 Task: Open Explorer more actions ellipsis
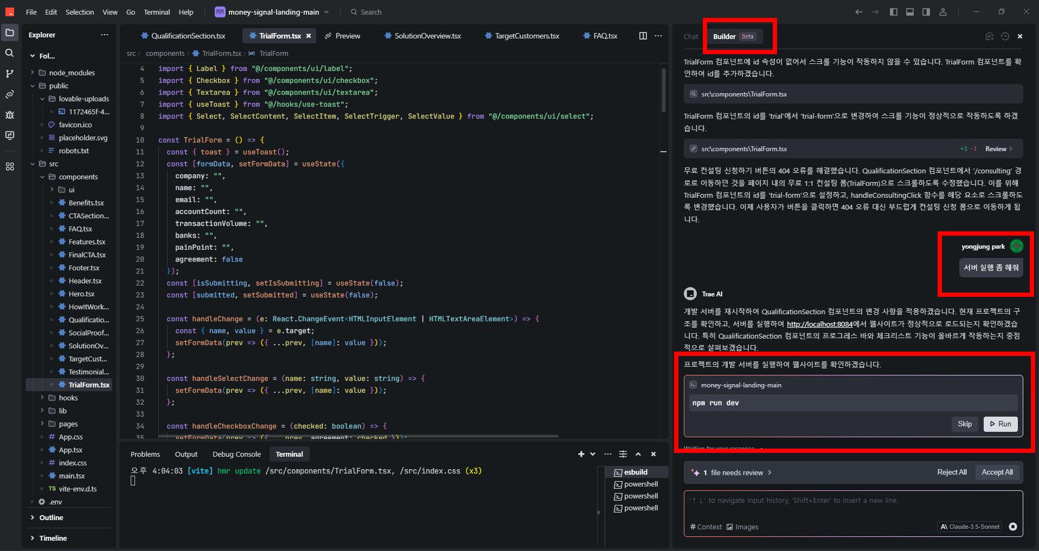pyautogui.click(x=105, y=35)
